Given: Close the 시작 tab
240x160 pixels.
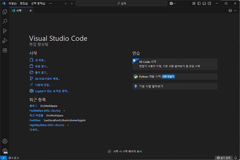Looking at the screenshot, I should tap(31, 11).
